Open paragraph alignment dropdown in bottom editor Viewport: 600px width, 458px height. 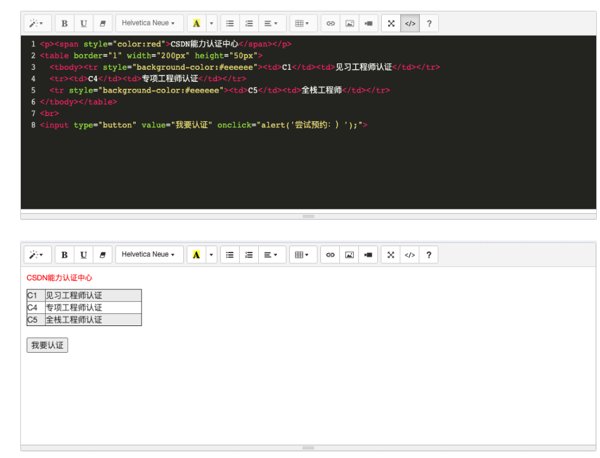click(x=271, y=255)
